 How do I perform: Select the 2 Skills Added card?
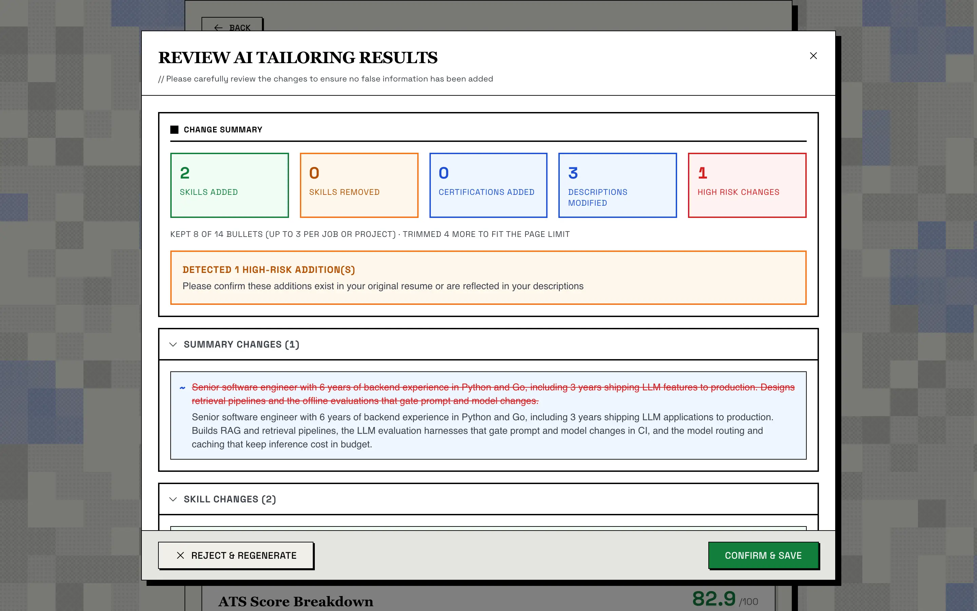[229, 185]
